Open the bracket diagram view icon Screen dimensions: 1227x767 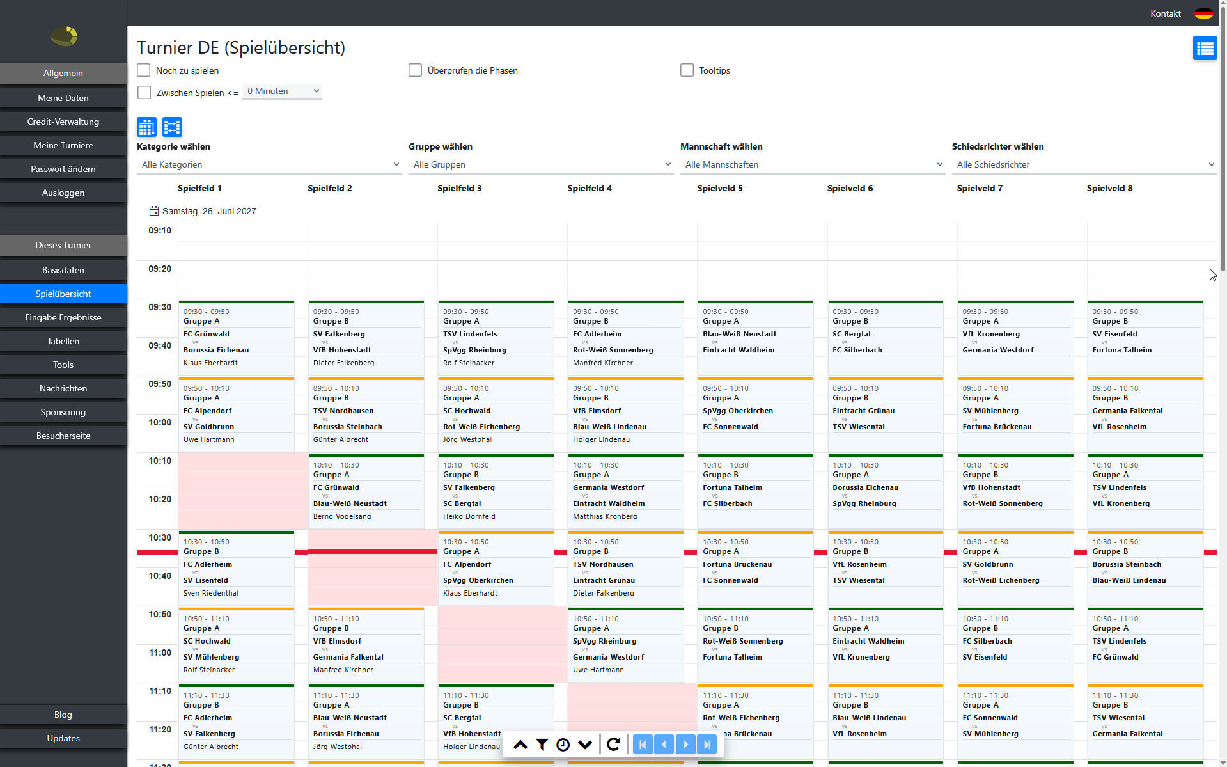[x=172, y=127]
